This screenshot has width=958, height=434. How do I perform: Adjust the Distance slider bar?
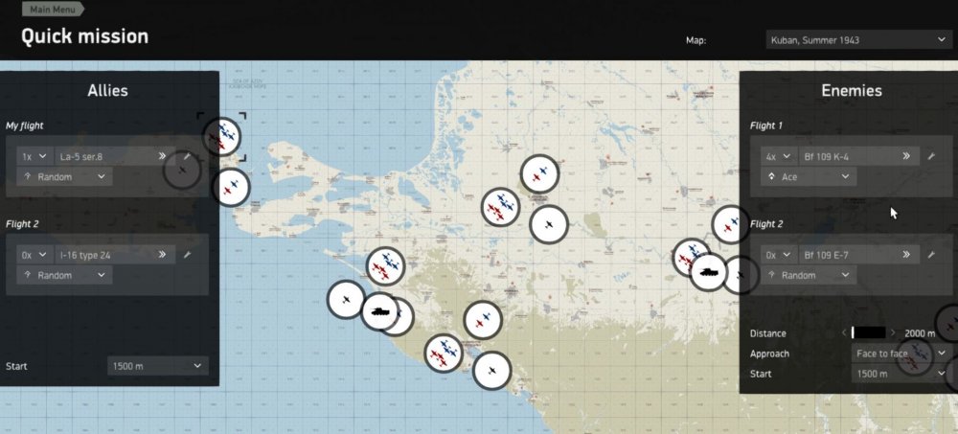(x=868, y=333)
